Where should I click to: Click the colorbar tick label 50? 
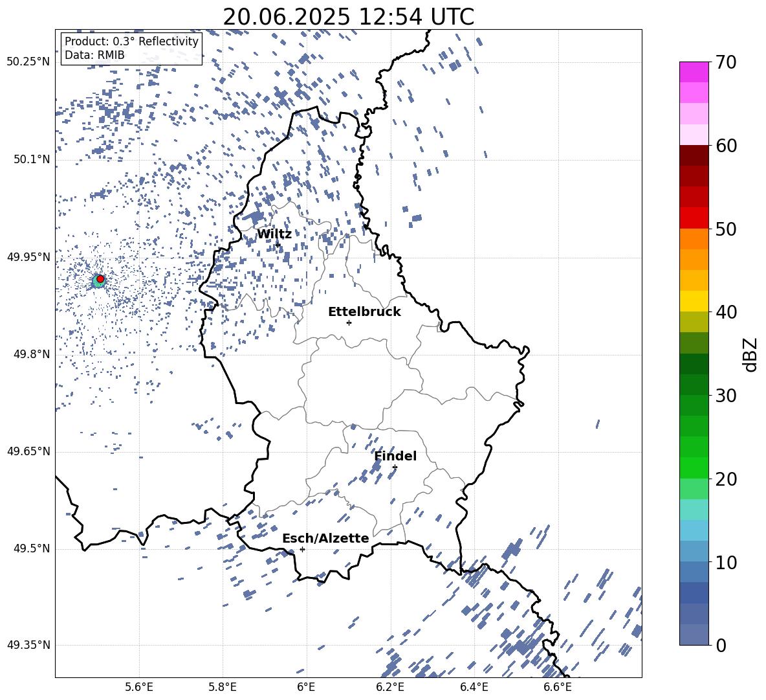click(x=726, y=229)
